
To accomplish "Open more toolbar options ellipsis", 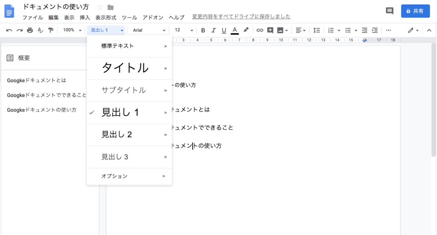I will click(x=388, y=30).
